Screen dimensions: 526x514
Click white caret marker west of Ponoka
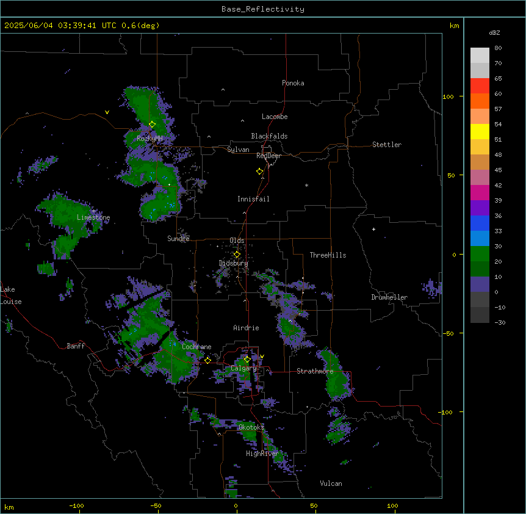223,90
